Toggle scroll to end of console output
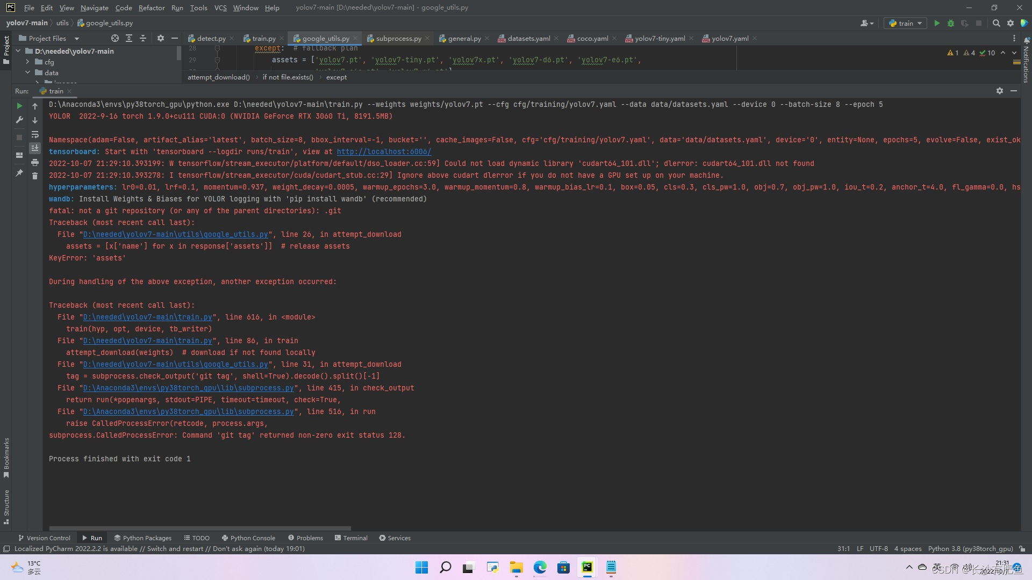This screenshot has height=580, width=1032. pos(35,148)
